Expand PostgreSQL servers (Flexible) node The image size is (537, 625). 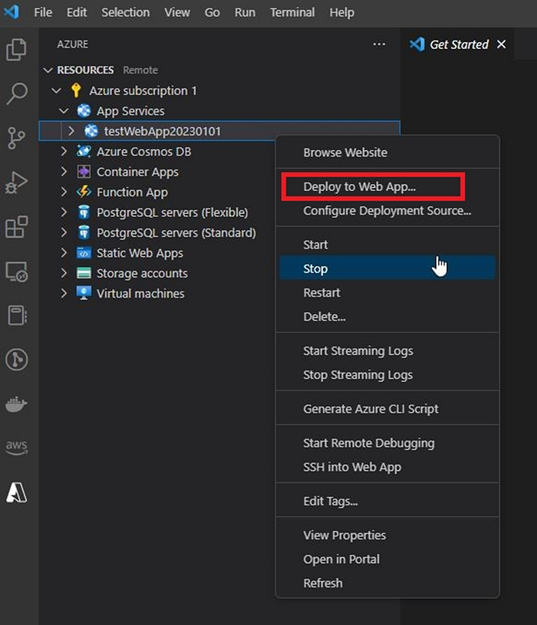(64, 212)
